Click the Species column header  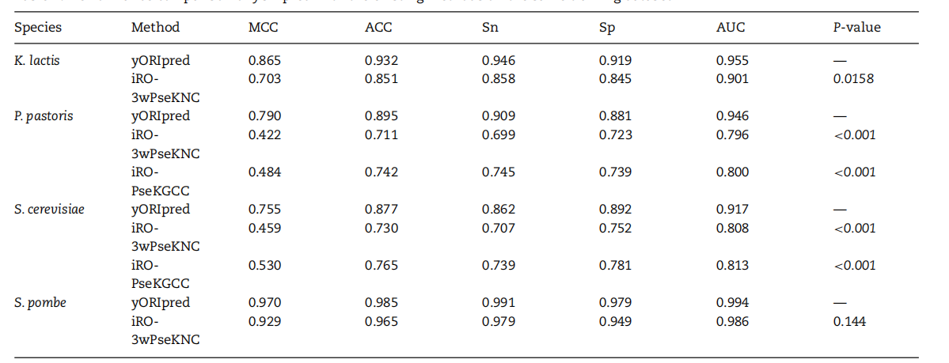pos(38,27)
